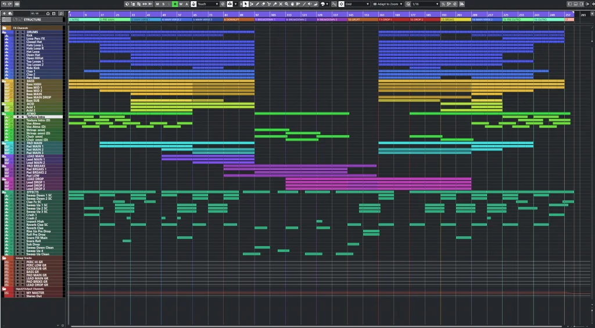The width and height of the screenshot is (595, 328).
Task: Select the Zoom magnifier tool
Action: (286, 4)
